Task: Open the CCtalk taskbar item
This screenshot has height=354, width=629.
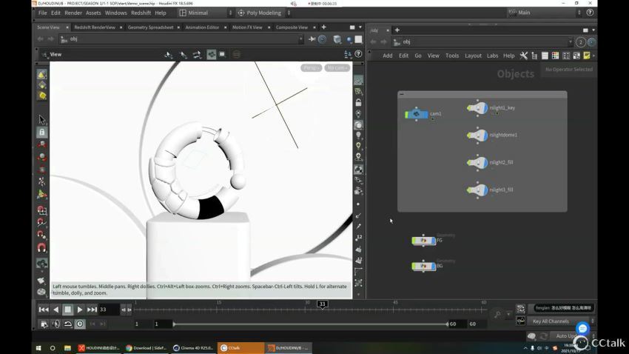Action: [240, 348]
